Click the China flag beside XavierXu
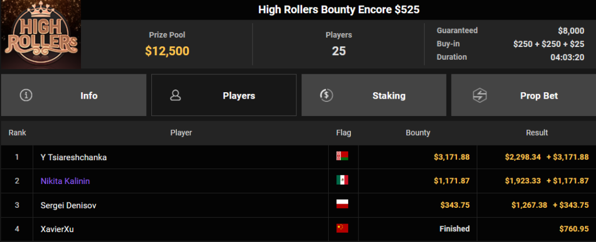The image size is (596, 242). [342, 229]
